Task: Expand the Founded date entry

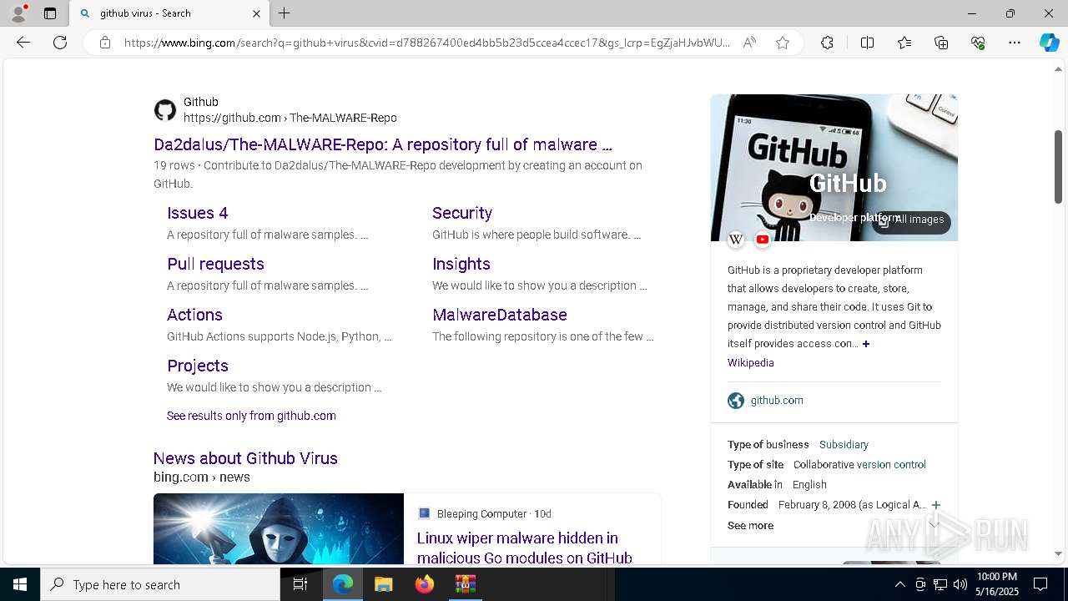Action: tap(936, 505)
